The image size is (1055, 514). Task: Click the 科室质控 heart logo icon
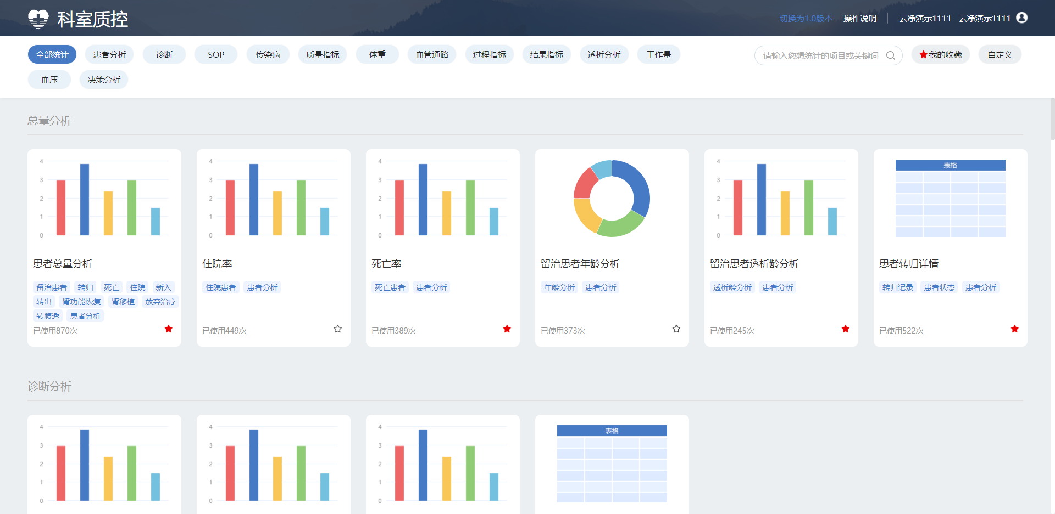point(38,19)
